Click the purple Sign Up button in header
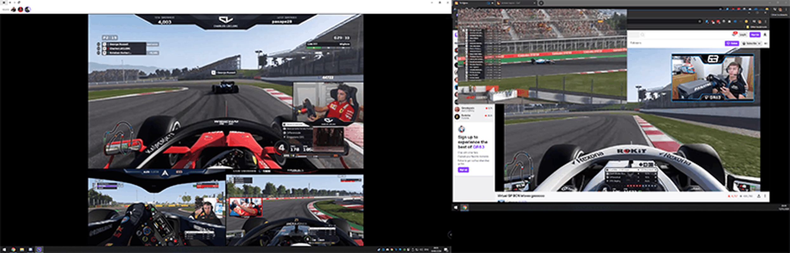The width and height of the screenshot is (790, 253). click(x=754, y=35)
